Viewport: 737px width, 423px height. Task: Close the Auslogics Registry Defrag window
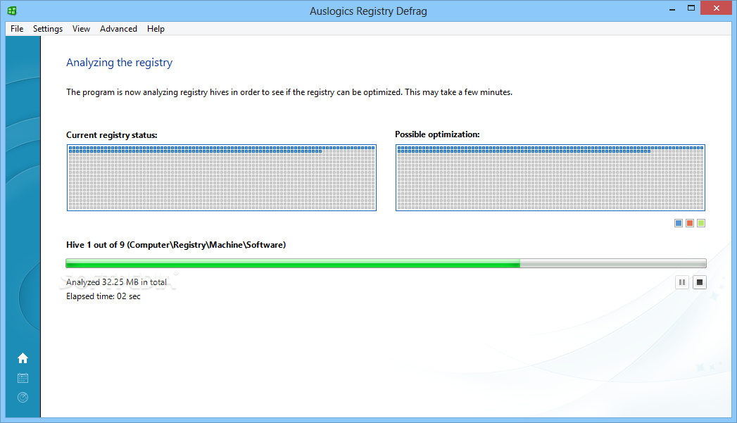click(717, 8)
